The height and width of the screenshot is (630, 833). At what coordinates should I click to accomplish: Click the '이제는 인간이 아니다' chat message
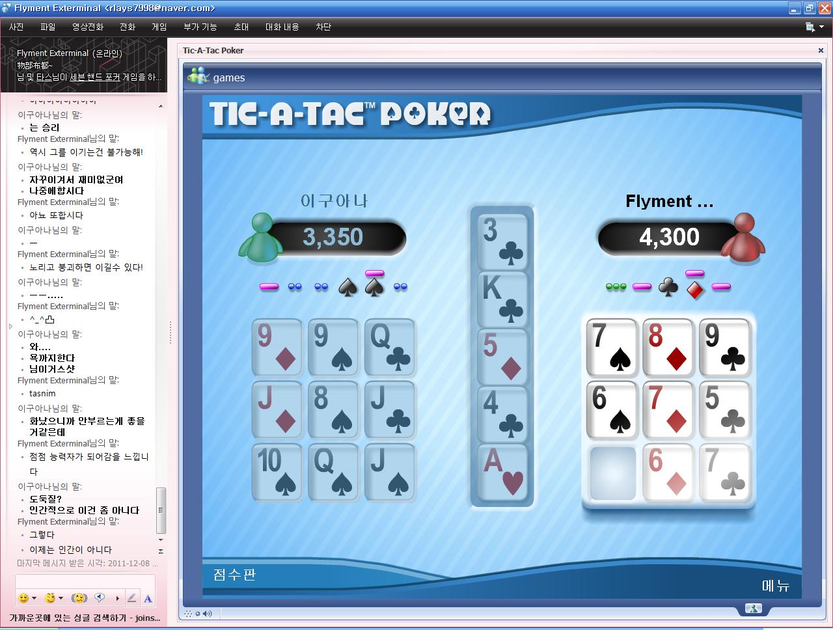pyautogui.click(x=70, y=549)
